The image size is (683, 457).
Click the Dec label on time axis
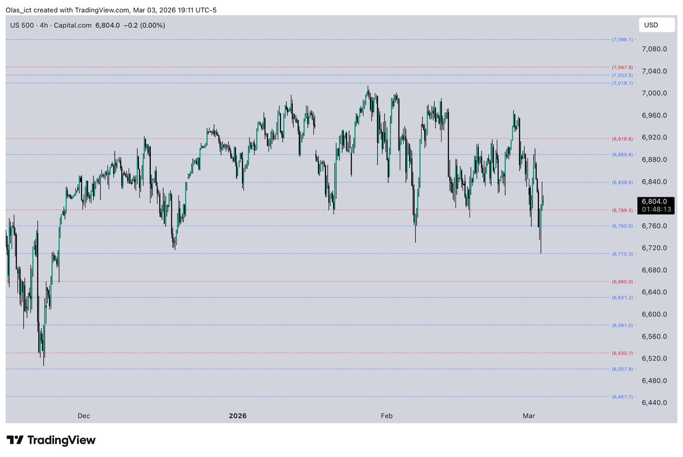tap(84, 416)
